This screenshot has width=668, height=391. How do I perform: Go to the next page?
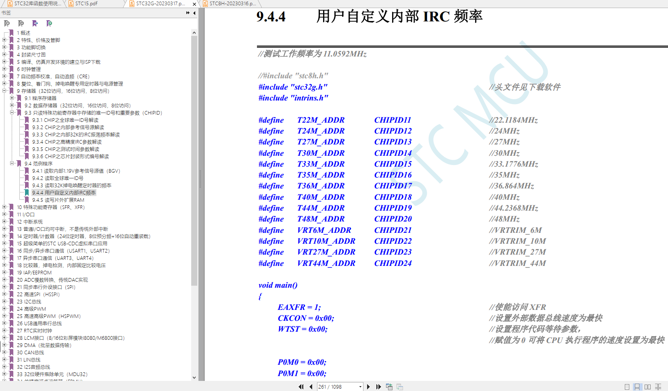368,387
